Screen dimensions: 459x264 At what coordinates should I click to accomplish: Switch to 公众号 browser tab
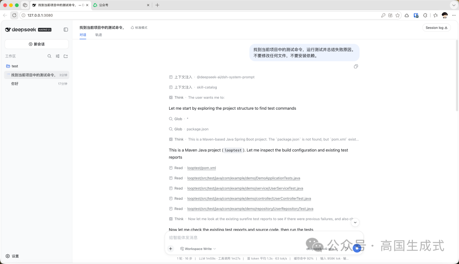121,5
